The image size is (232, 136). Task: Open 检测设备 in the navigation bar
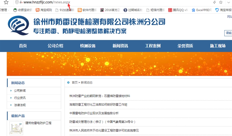point(88,46)
